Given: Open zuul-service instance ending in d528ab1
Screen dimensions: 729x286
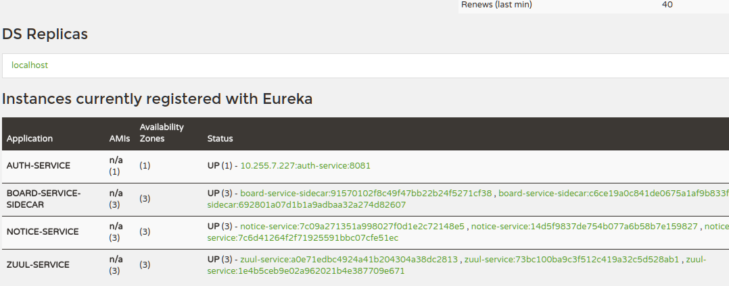Looking at the screenshot, I should [x=571, y=259].
